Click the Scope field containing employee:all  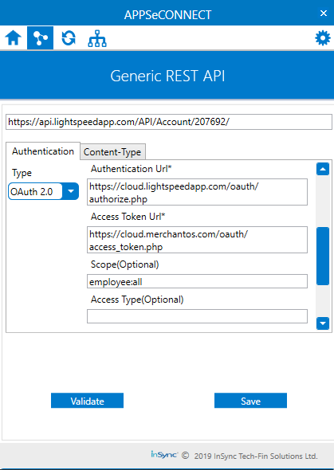(197, 281)
